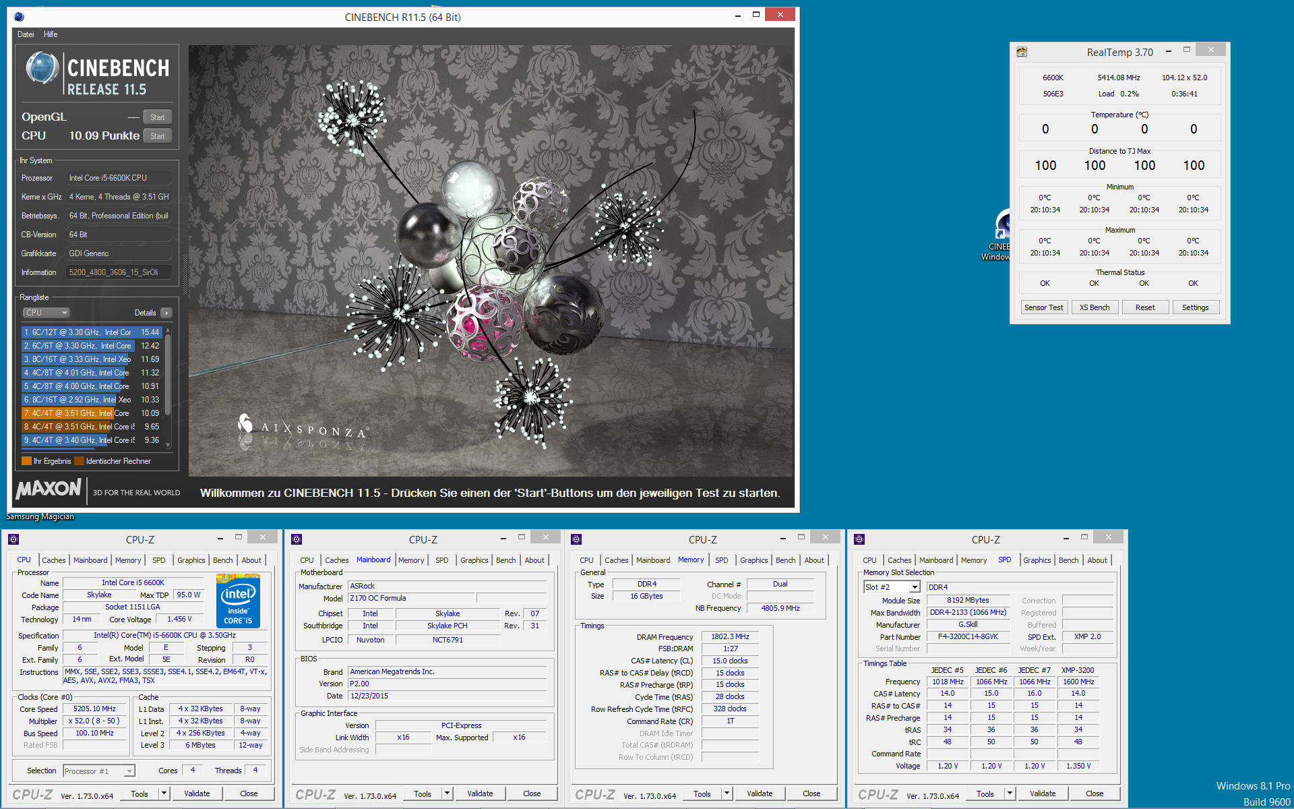Start the OpenGL benchmark
1294x809 pixels.
(x=158, y=117)
